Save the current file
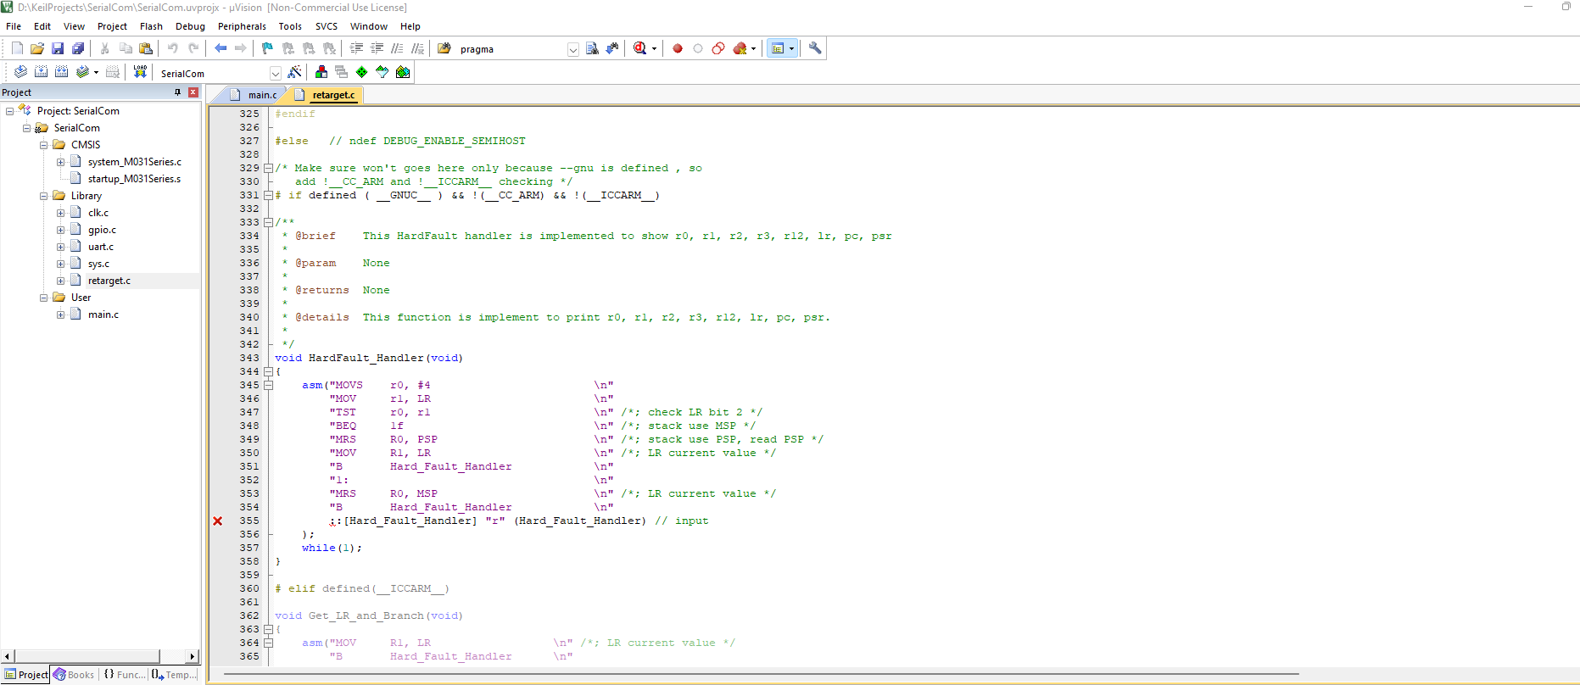Viewport: 1580px width, 685px height. tap(58, 48)
